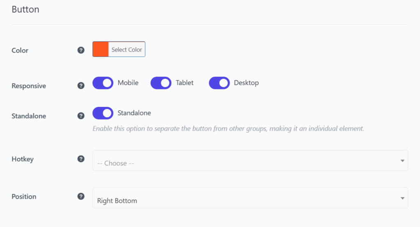Click the arrow on the Hotkey dropdown
Screen dimensions: 420x227
tap(402, 161)
